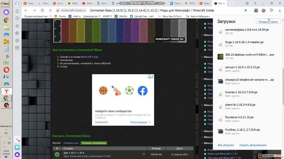This screenshot has width=284, height=159.
Task: Go back with the browser back arrow
Action: [26, 11]
